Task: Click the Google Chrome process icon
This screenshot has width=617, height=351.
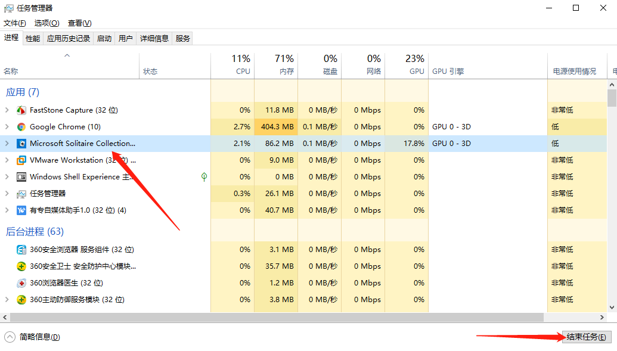Action: click(x=21, y=127)
